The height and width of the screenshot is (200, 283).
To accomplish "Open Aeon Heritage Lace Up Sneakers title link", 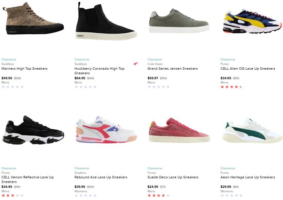I will pyautogui.click(x=247, y=177).
